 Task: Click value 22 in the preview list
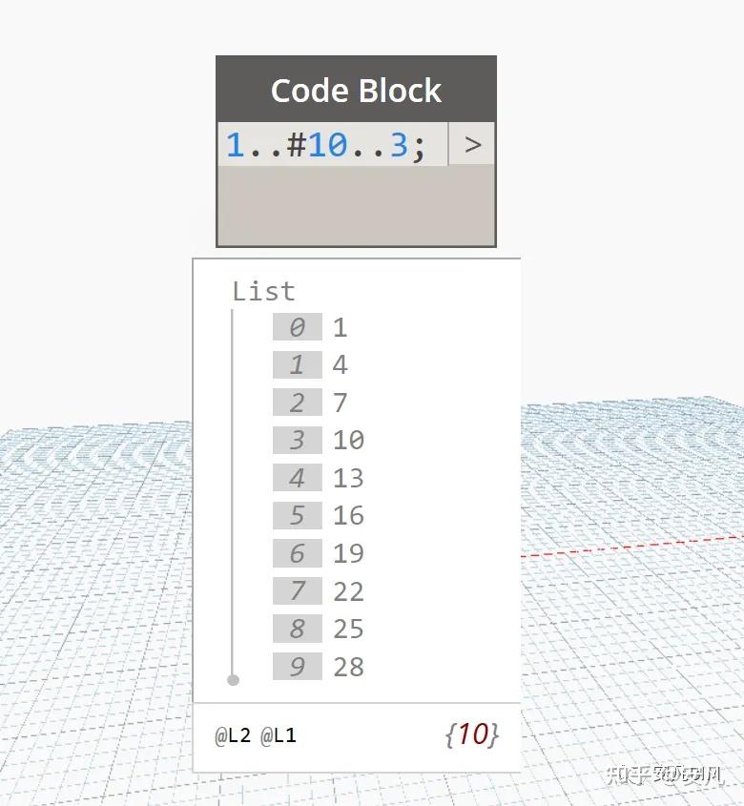tap(350, 591)
